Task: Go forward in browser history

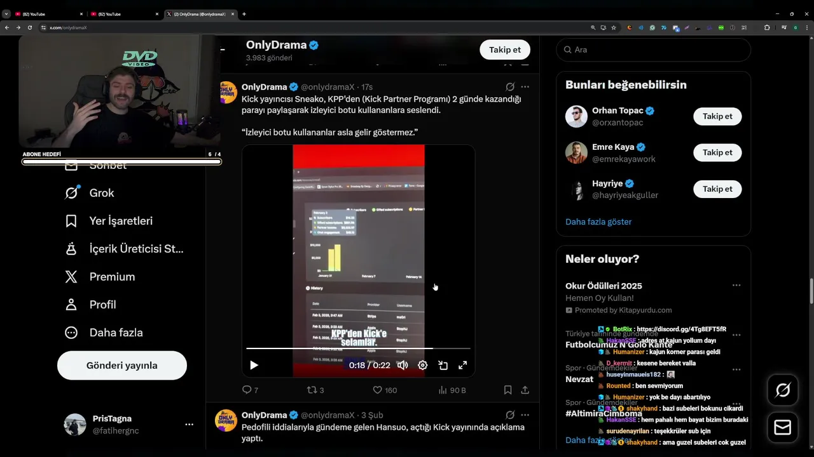Action: point(18,28)
